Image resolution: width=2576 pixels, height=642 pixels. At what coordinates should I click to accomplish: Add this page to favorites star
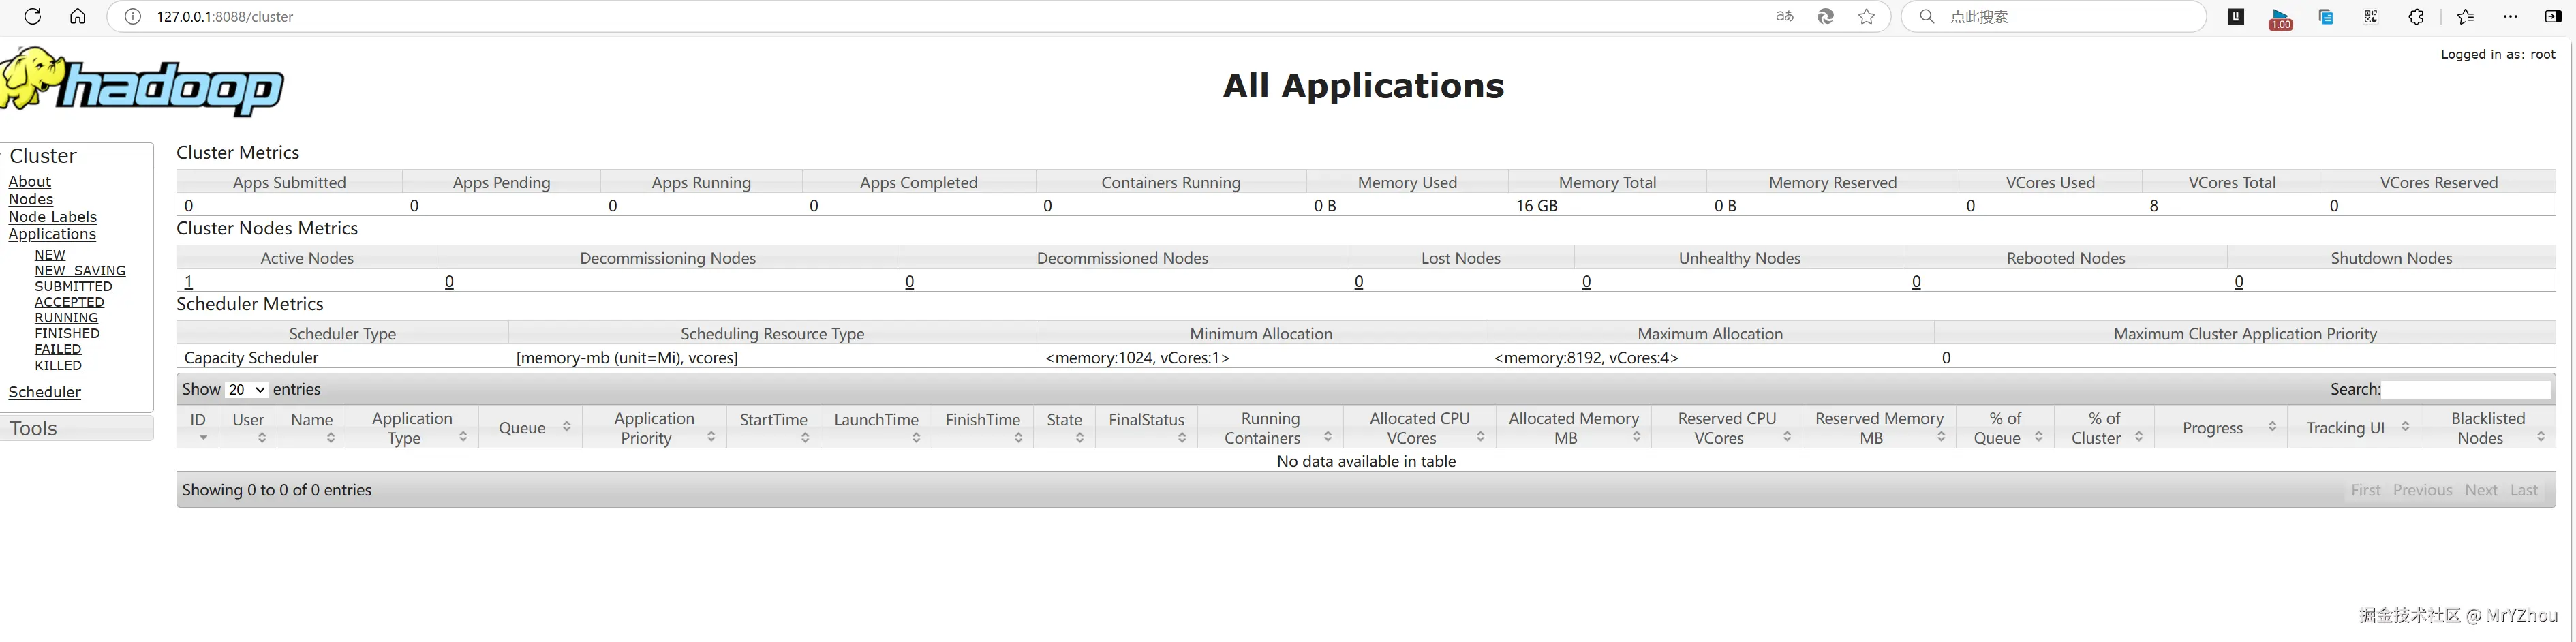click(x=1867, y=17)
